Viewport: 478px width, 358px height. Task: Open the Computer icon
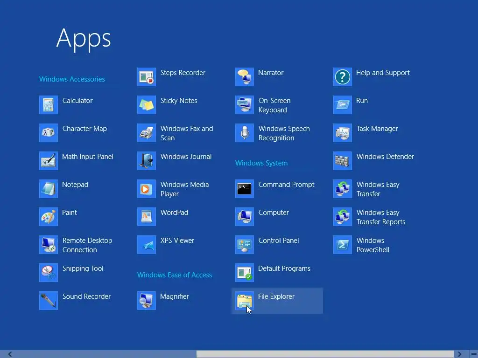pyautogui.click(x=245, y=217)
